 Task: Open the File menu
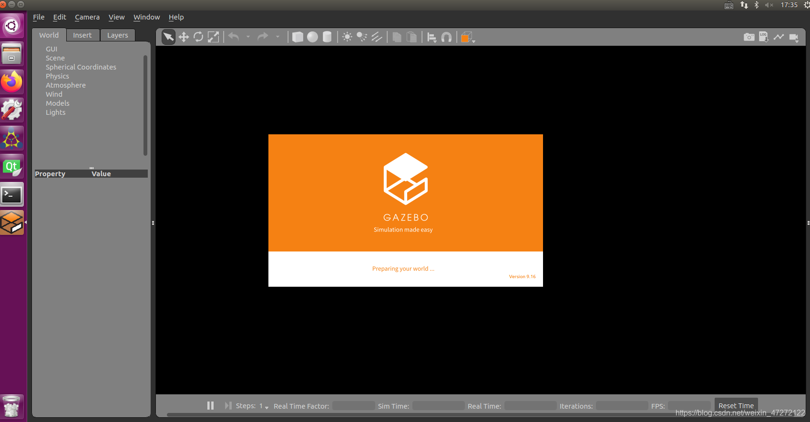click(39, 17)
